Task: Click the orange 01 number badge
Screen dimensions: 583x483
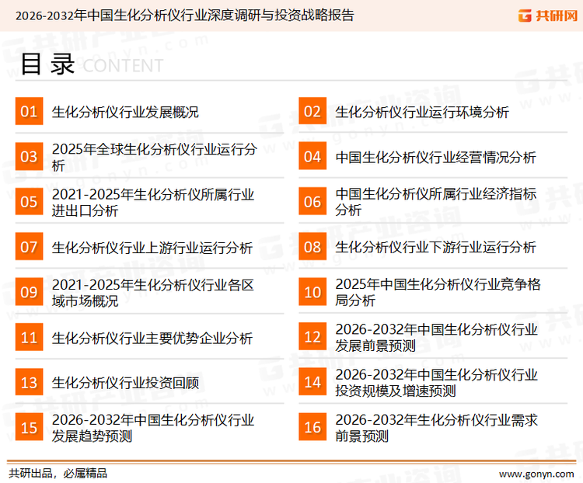Action: [29, 112]
